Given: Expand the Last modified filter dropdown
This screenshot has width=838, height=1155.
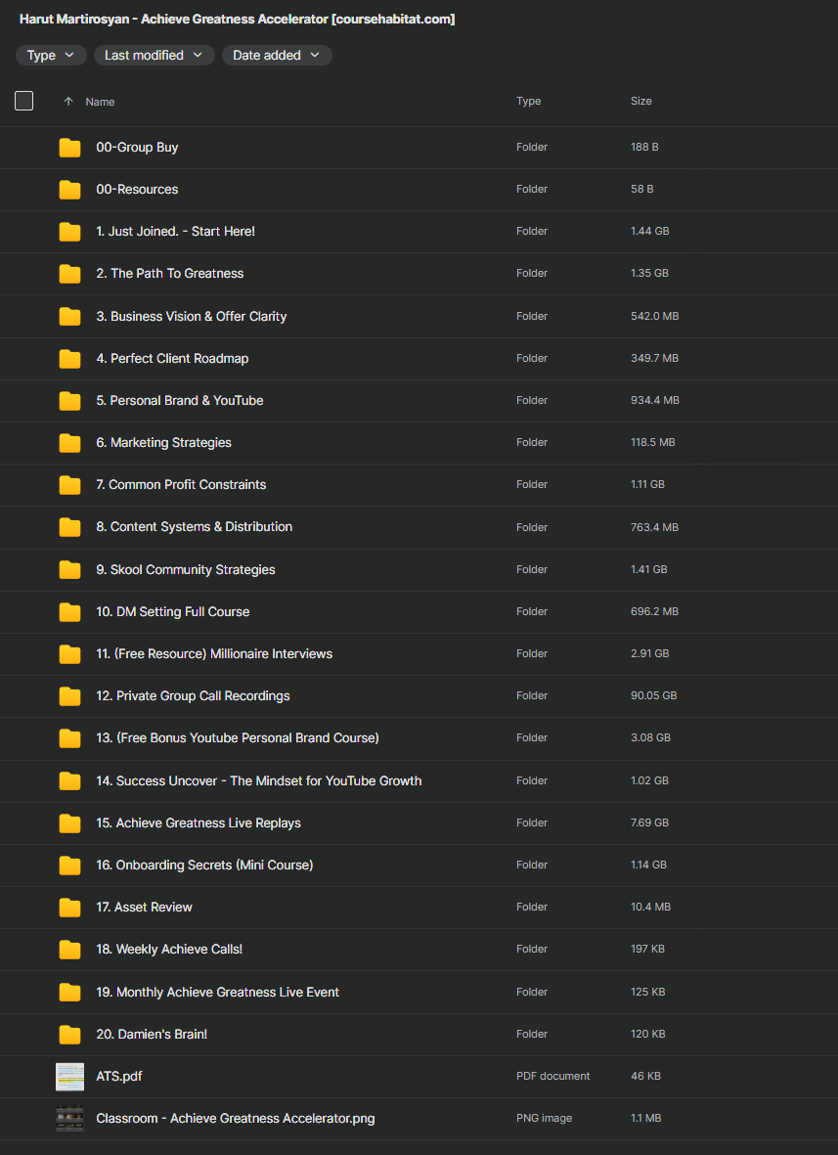Looking at the screenshot, I should click(x=154, y=56).
